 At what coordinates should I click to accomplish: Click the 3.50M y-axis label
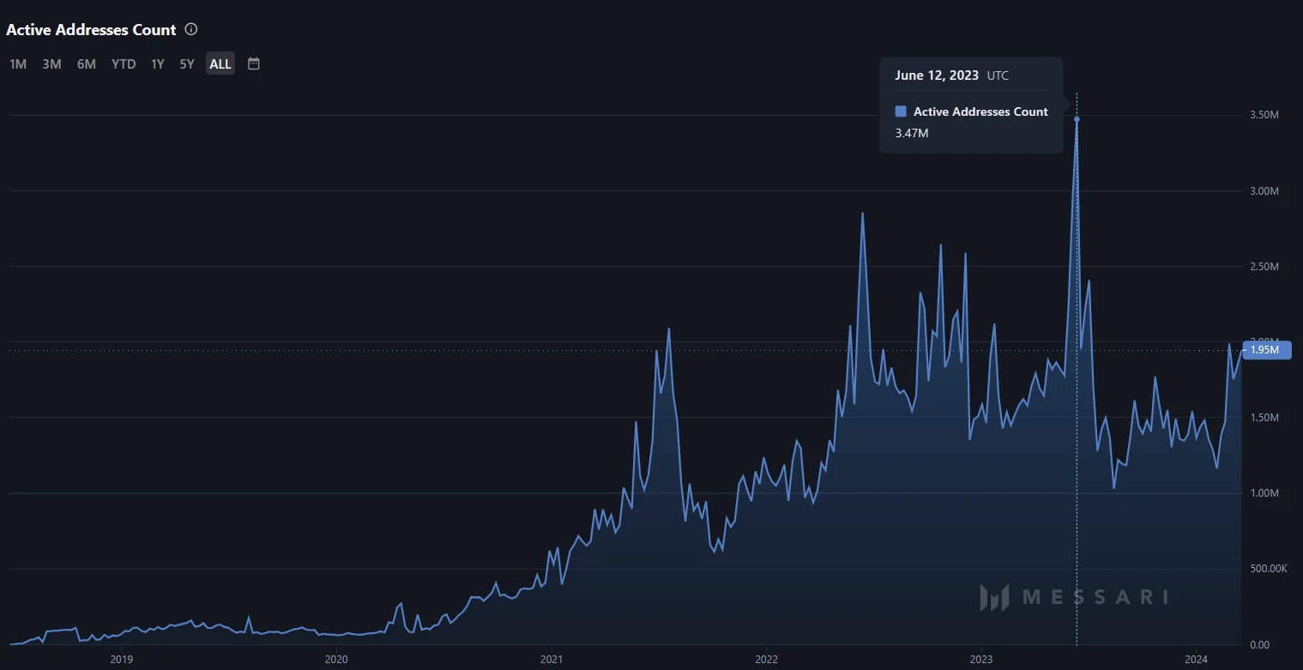pos(1264,115)
